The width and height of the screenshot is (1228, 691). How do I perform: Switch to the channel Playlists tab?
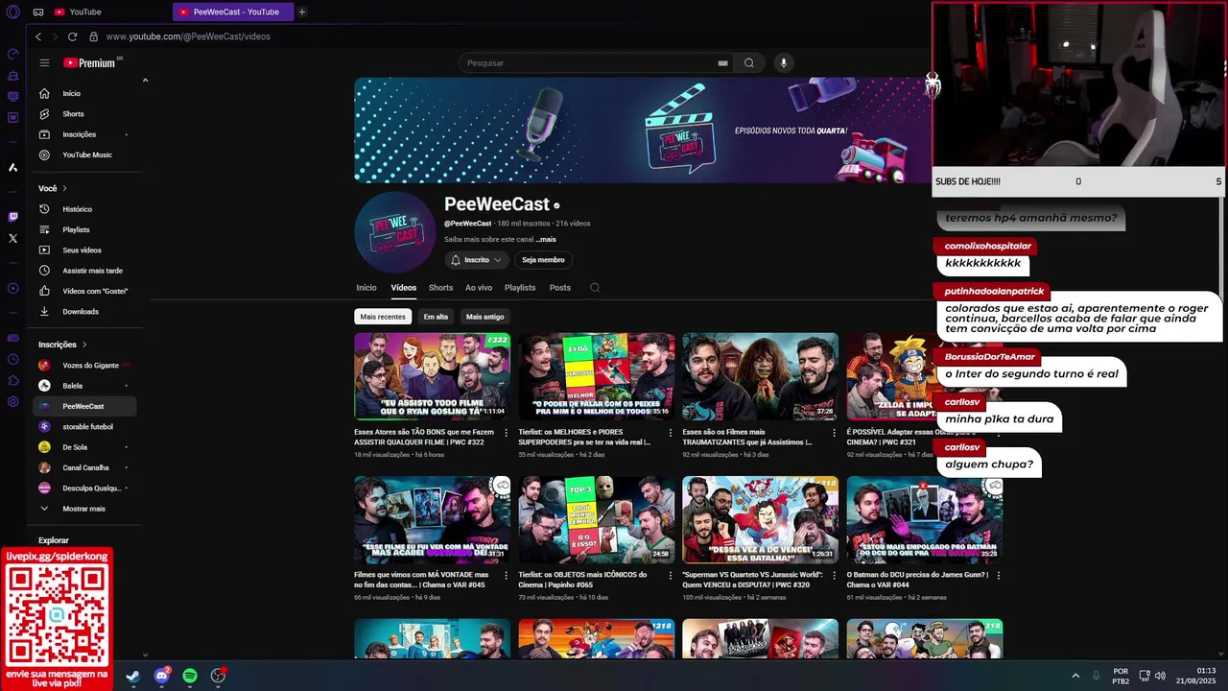pos(520,288)
